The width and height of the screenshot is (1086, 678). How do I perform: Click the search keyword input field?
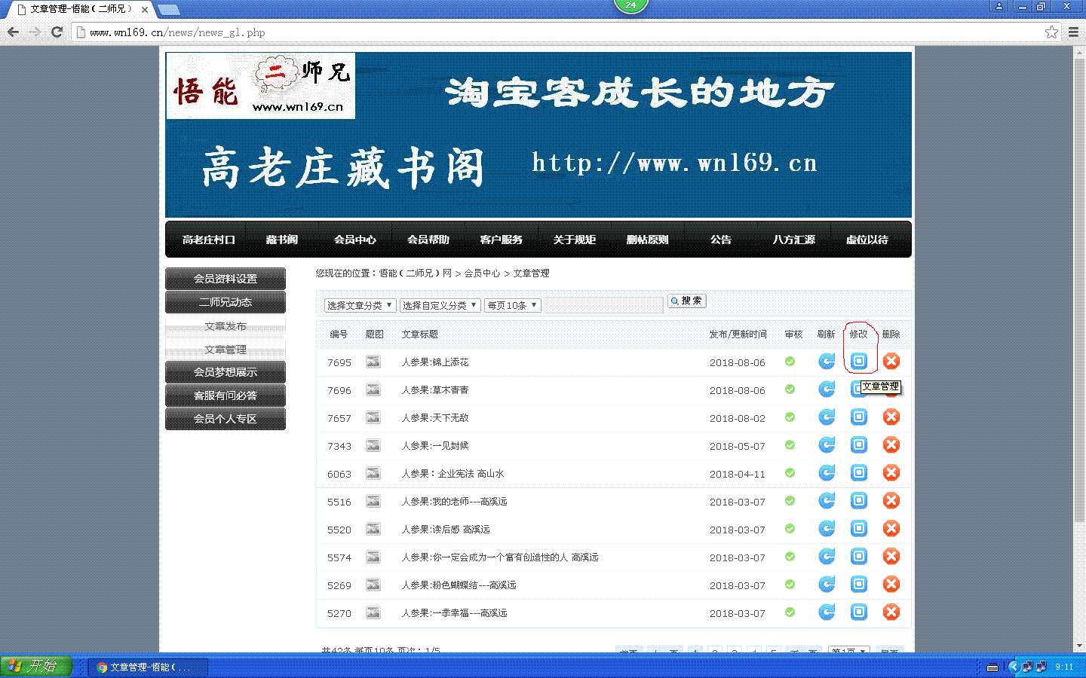pyautogui.click(x=603, y=305)
